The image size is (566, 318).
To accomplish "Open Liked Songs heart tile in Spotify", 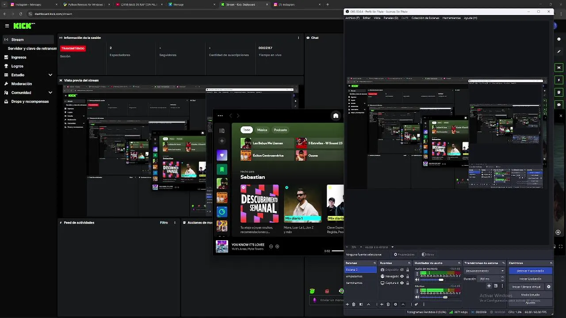I will pos(222,155).
